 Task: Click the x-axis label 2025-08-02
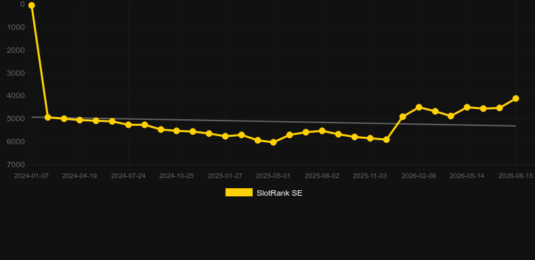tap(322, 176)
